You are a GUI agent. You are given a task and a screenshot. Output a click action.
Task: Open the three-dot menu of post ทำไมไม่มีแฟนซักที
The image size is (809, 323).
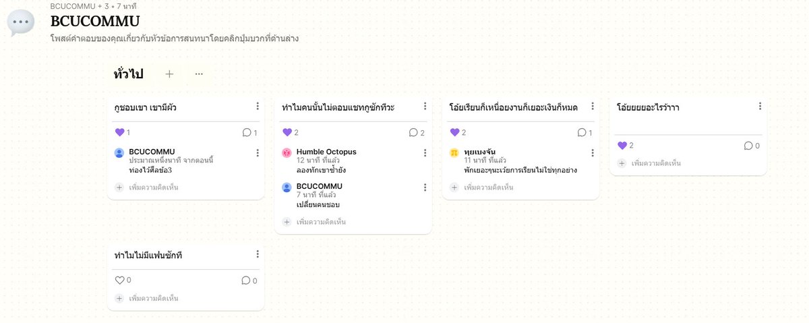(258, 254)
